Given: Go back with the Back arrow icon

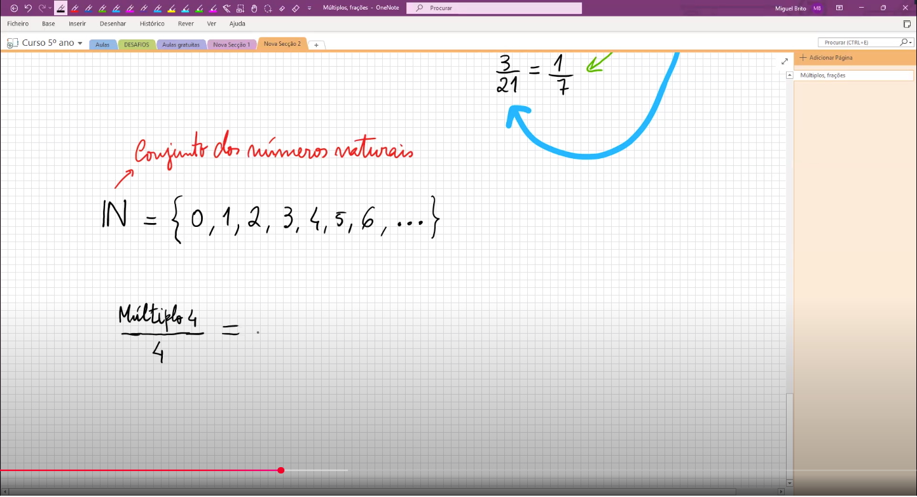Looking at the screenshot, I should coord(14,8).
